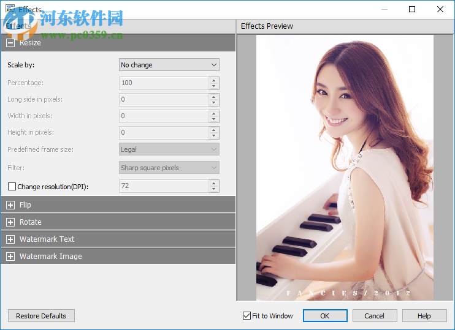
Task: Confirm with the OK button
Action: (x=325, y=316)
